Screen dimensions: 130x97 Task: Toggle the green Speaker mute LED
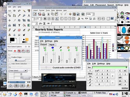click(61, 50)
